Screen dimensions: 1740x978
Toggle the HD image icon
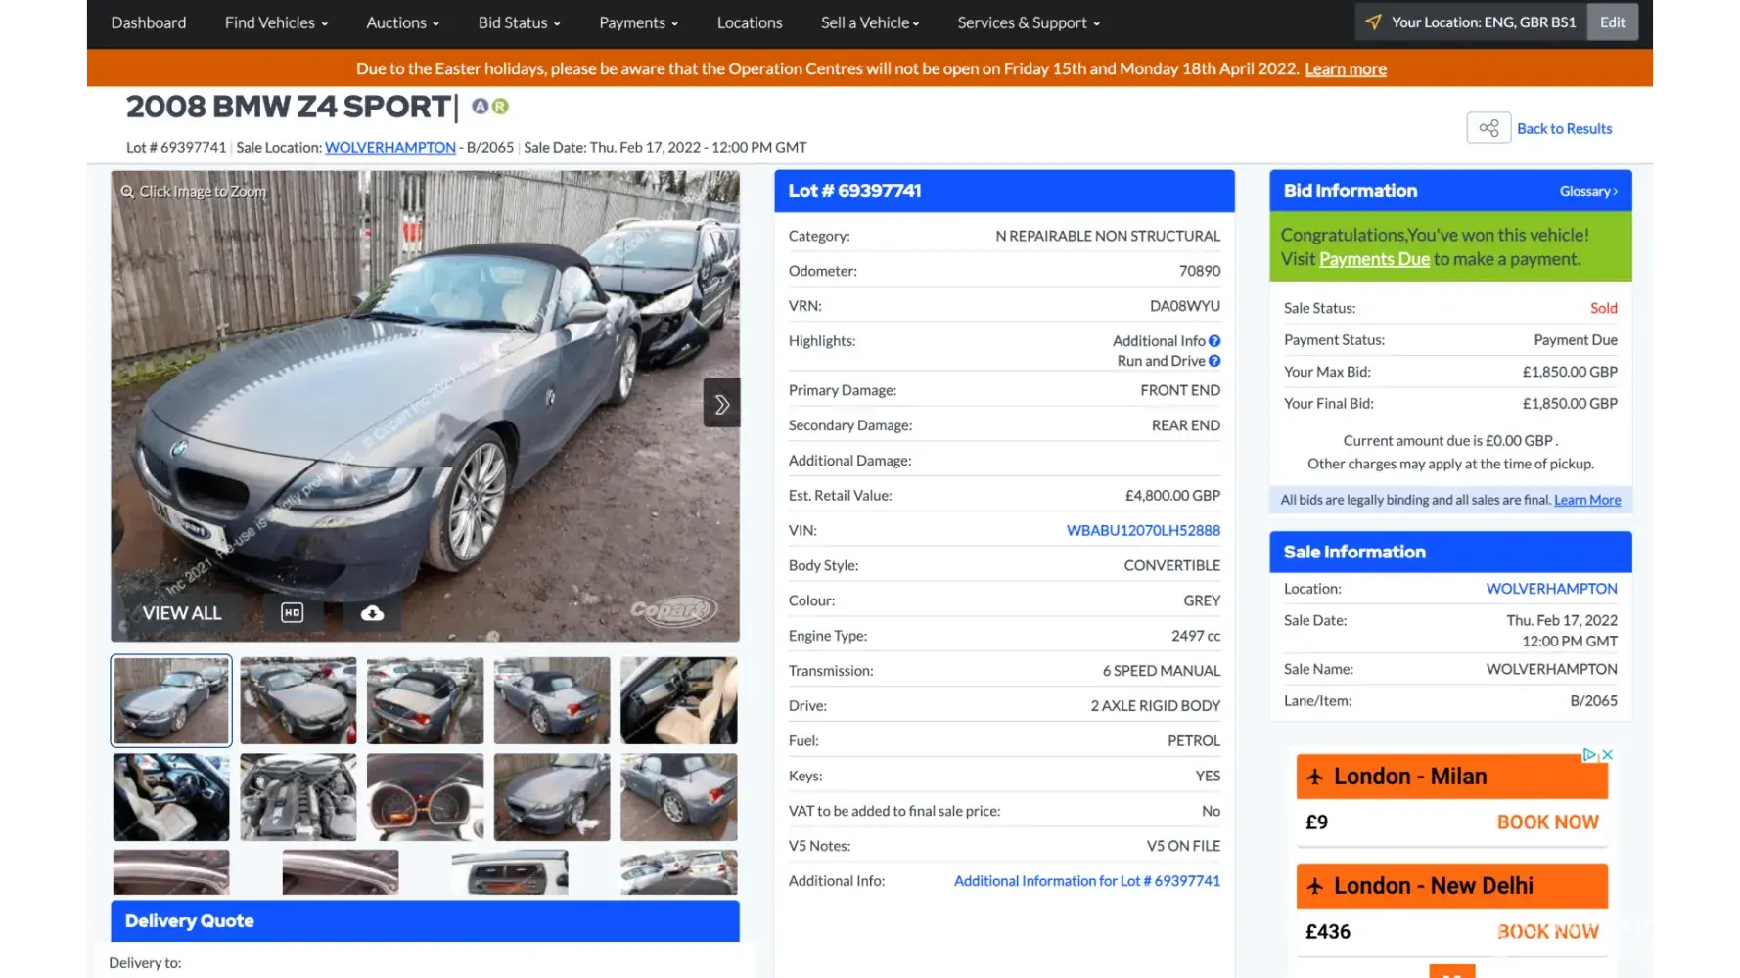(292, 613)
